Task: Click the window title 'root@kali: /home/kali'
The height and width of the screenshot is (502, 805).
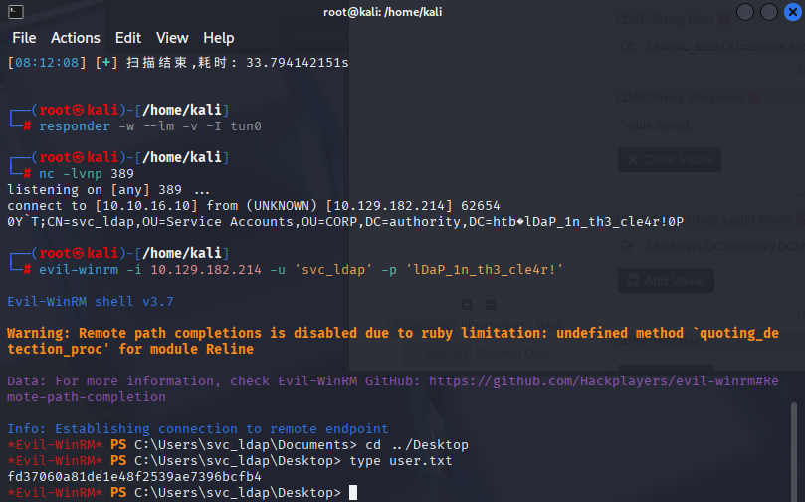Action: tap(382, 12)
